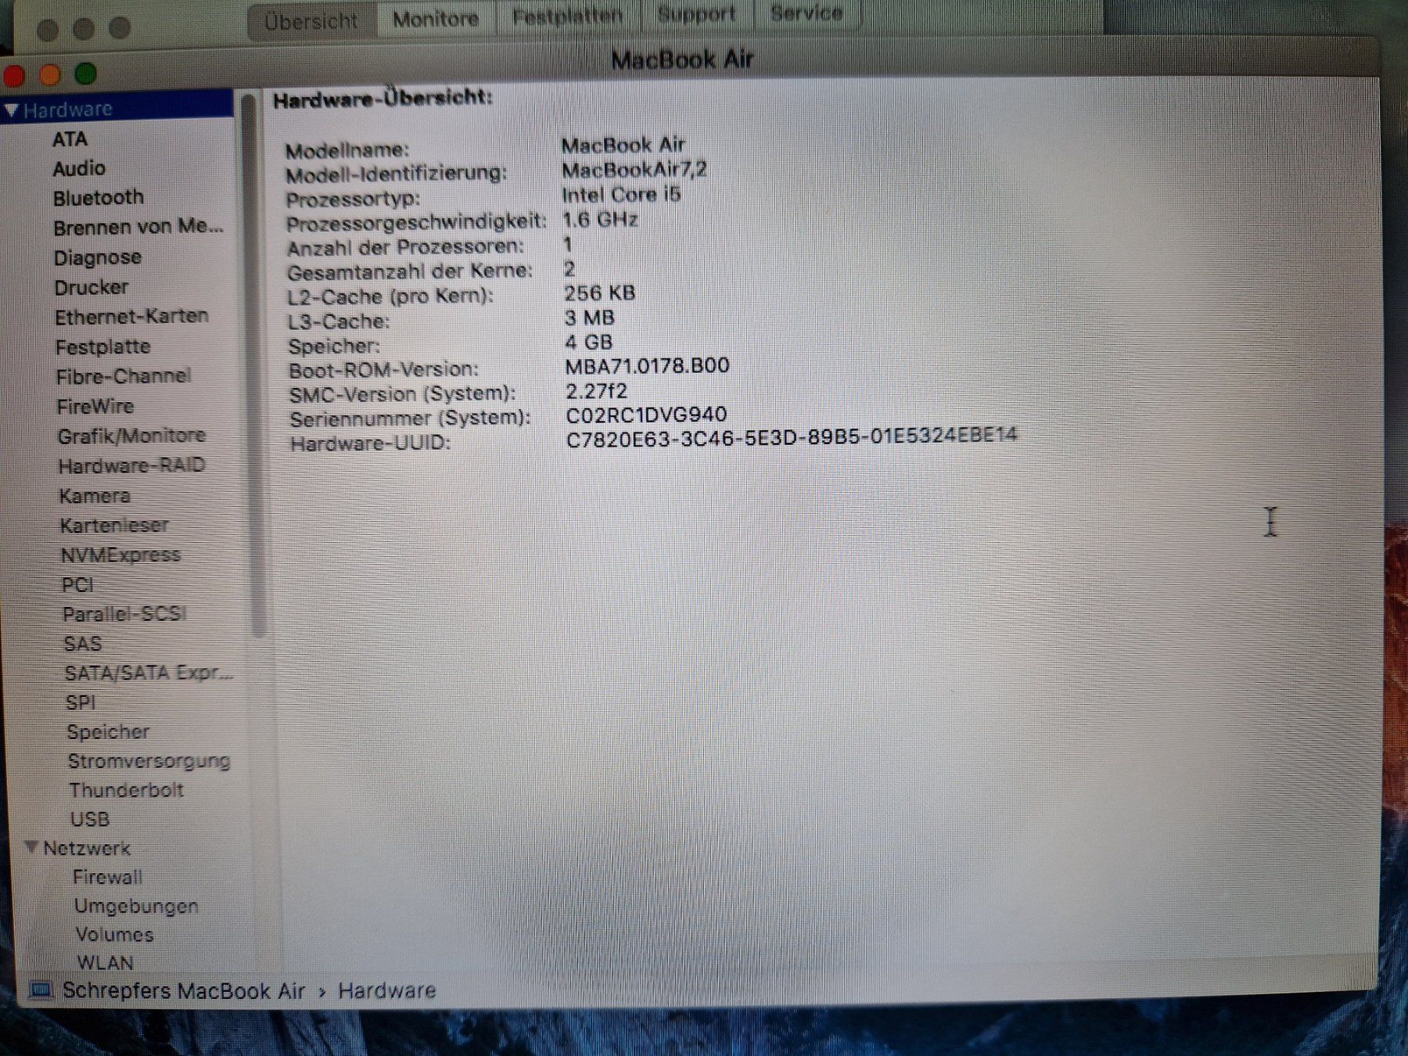The height and width of the screenshot is (1056, 1408).
Task: Close the MacBook Air system report window
Action: click(14, 76)
